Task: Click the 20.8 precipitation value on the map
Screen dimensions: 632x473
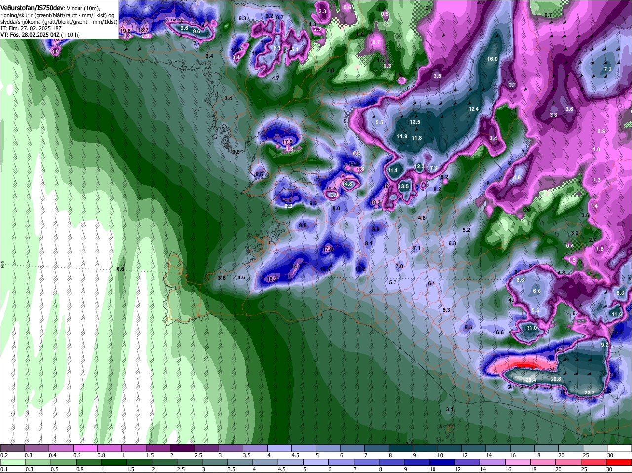Action: [x=556, y=379]
